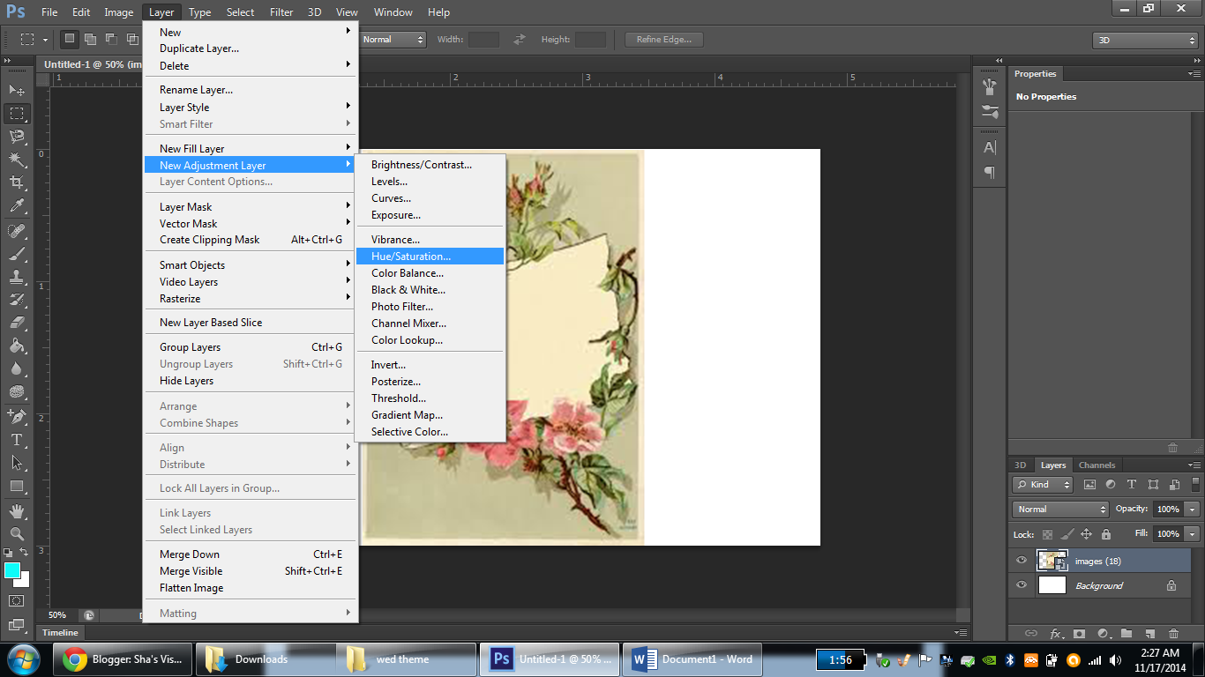
Task: Open the Filter menu
Action: (281, 12)
